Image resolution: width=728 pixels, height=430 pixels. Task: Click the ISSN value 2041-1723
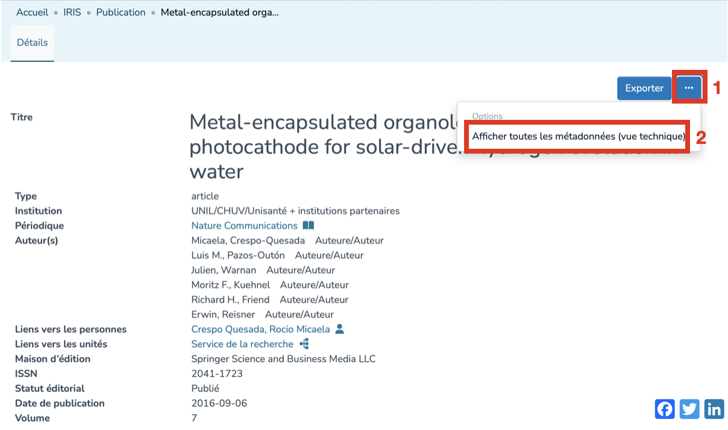click(x=217, y=374)
